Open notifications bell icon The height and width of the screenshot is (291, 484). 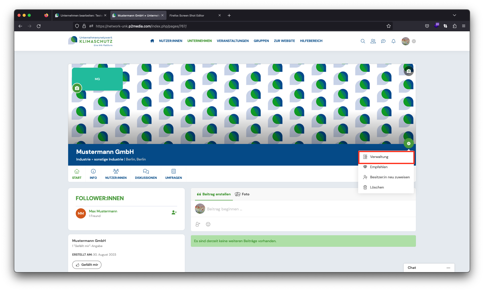394,41
